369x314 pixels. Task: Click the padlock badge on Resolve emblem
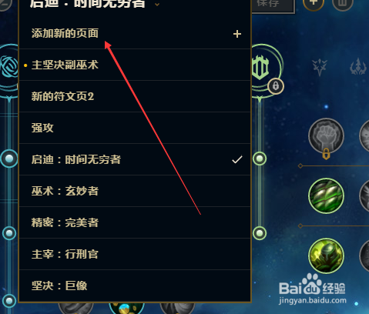tap(276, 86)
